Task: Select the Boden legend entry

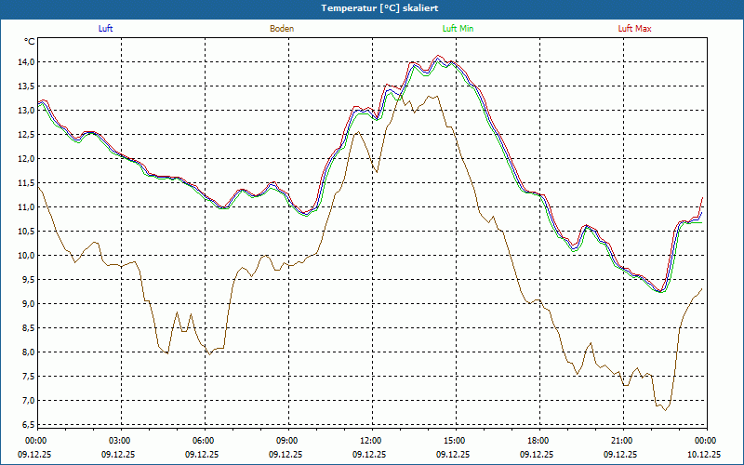Action: click(282, 29)
